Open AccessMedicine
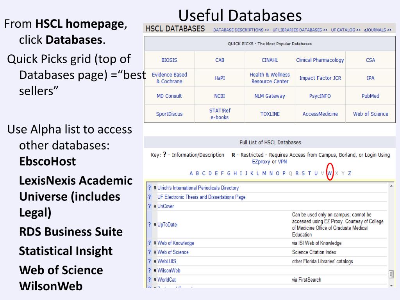Viewport: 400px width, 300px height. (320, 114)
